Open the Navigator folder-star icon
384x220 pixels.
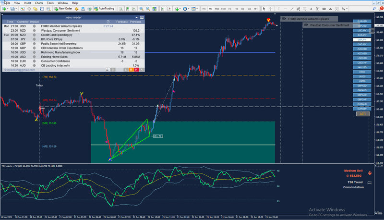point(35,9)
